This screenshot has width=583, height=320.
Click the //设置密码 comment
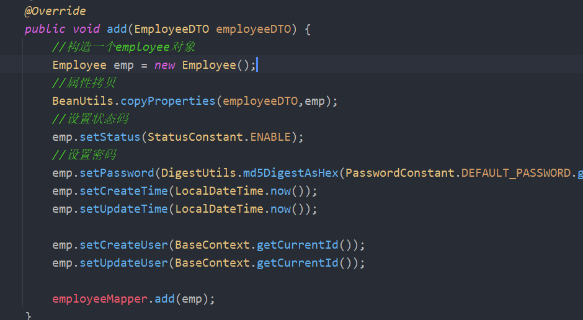84,154
